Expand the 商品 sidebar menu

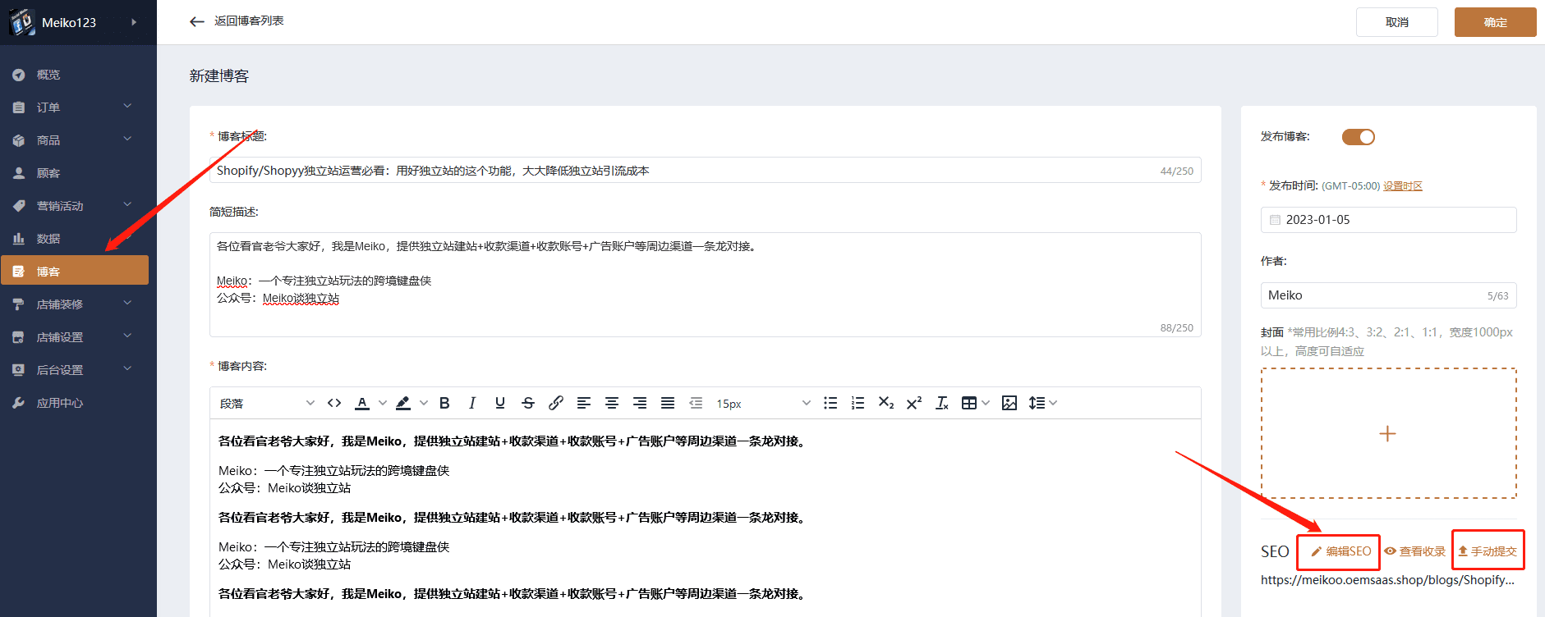pyautogui.click(x=127, y=139)
